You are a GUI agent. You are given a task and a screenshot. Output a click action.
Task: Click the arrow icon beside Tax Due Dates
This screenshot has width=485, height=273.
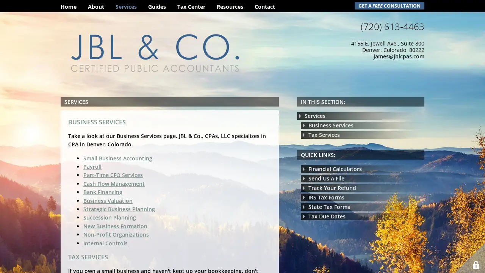304,217
